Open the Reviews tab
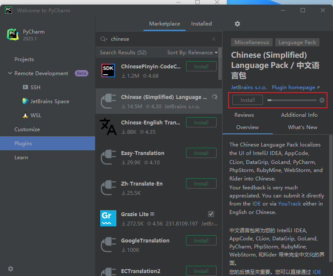Image resolution: width=333 pixels, height=276 pixels. point(244,115)
